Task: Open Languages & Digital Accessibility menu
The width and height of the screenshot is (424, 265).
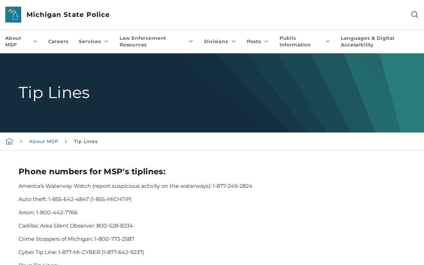Action: pos(368,41)
